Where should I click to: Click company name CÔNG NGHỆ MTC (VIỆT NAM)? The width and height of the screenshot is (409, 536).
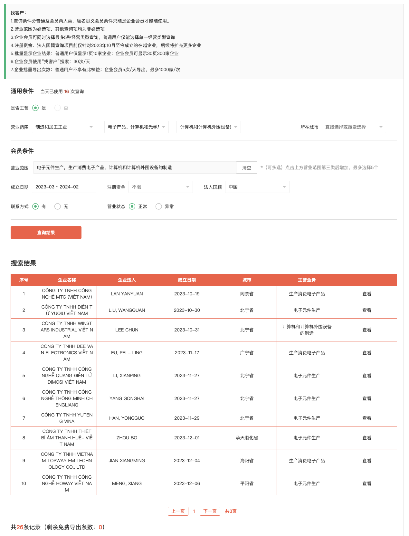67,294
